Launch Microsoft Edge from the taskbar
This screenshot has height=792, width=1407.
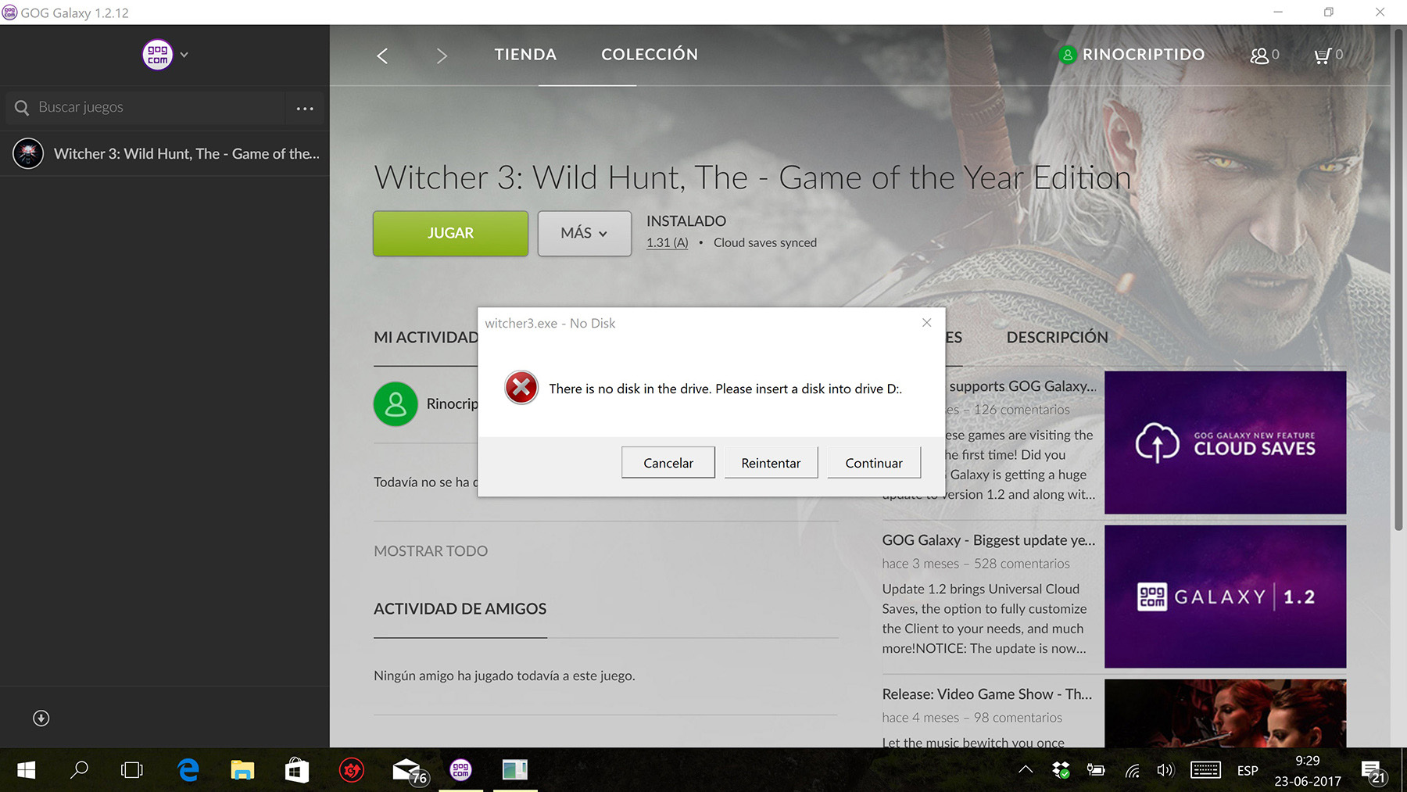pyautogui.click(x=188, y=770)
